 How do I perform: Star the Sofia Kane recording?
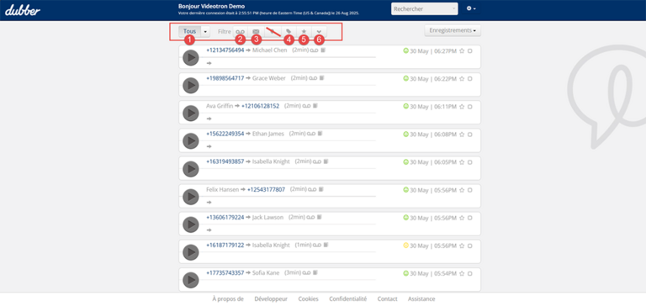click(x=462, y=273)
